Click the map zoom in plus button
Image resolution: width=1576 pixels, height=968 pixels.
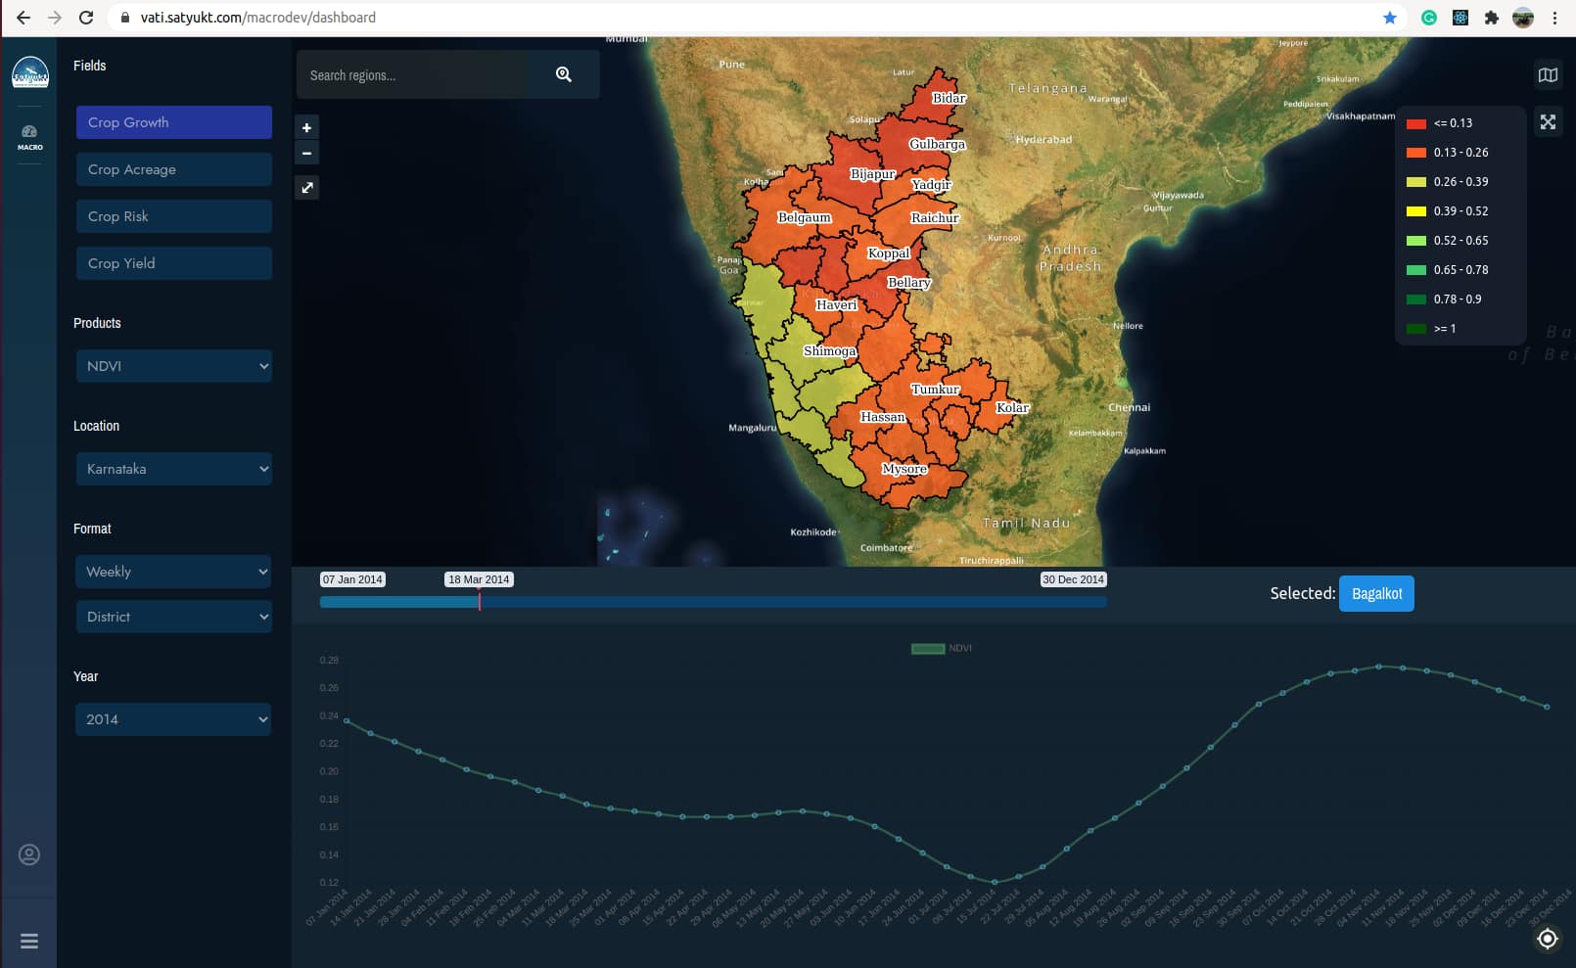coord(306,128)
